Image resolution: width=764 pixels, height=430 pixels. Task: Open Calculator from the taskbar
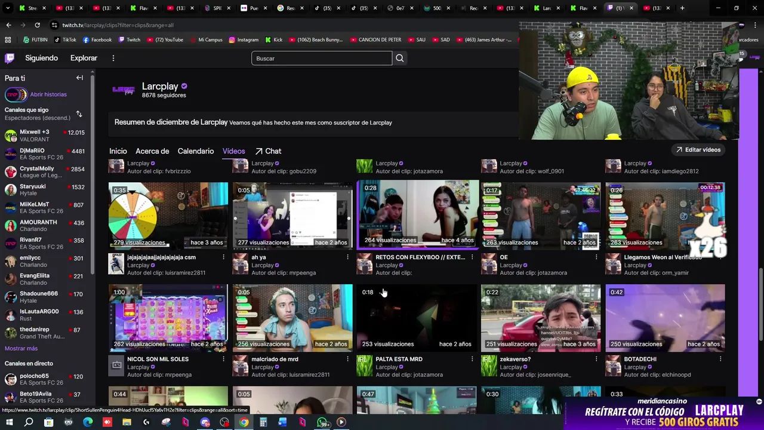click(263, 422)
